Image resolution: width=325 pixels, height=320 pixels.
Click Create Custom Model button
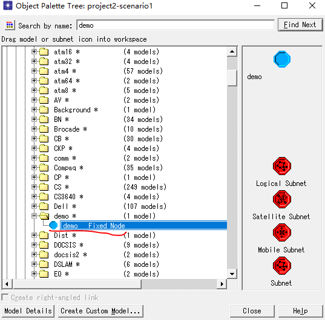(x=100, y=311)
